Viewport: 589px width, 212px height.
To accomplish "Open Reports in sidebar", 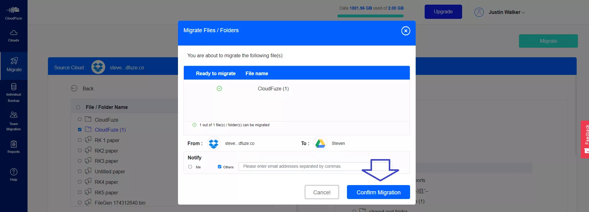I will point(14,147).
